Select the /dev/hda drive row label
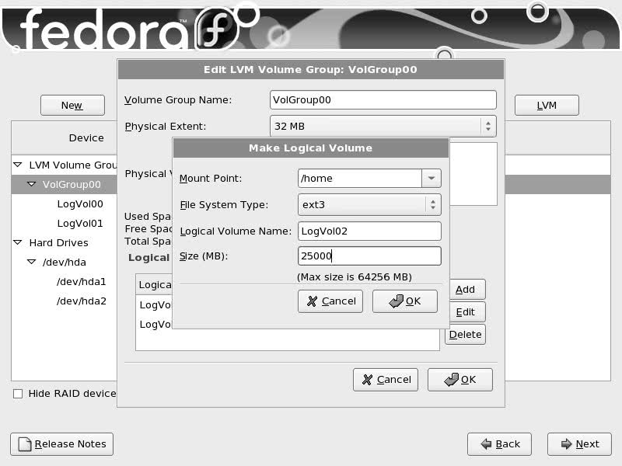This screenshot has width=622, height=466. click(x=65, y=263)
